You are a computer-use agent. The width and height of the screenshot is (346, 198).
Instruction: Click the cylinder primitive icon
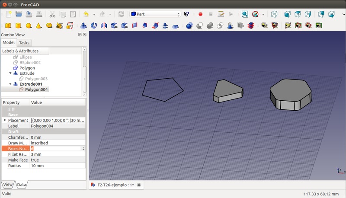(19, 26)
